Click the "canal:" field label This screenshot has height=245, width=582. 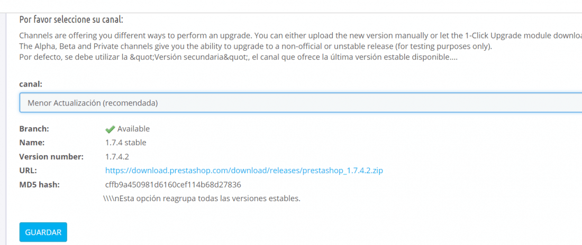31,84
